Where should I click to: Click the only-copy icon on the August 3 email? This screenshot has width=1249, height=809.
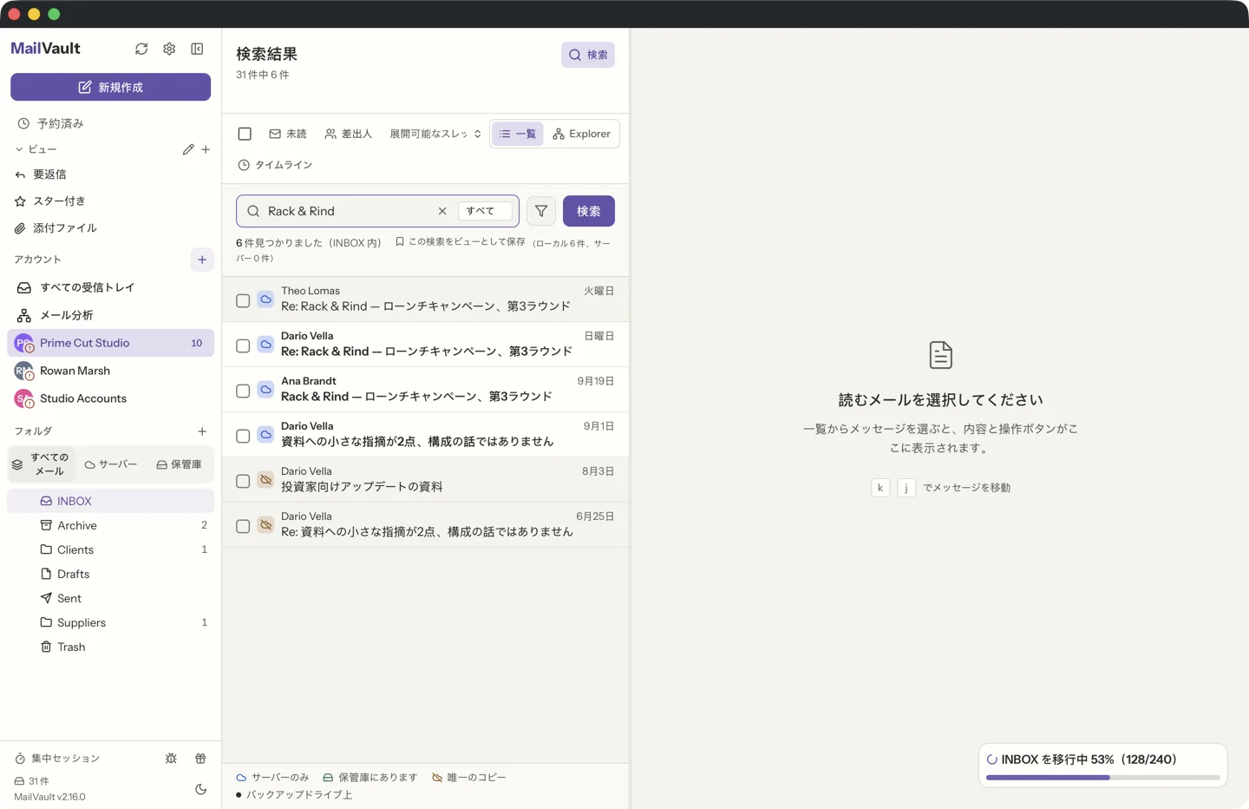point(266,480)
